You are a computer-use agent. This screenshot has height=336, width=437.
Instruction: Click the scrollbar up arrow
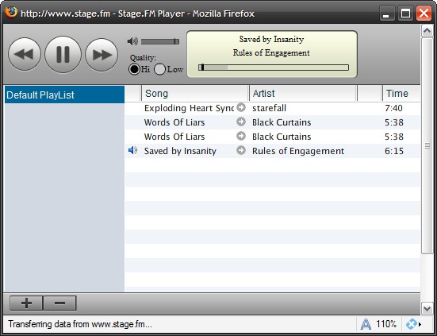coord(427,31)
